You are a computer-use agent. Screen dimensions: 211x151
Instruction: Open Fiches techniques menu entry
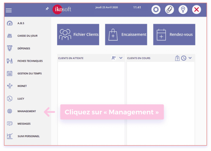click(x=30, y=61)
